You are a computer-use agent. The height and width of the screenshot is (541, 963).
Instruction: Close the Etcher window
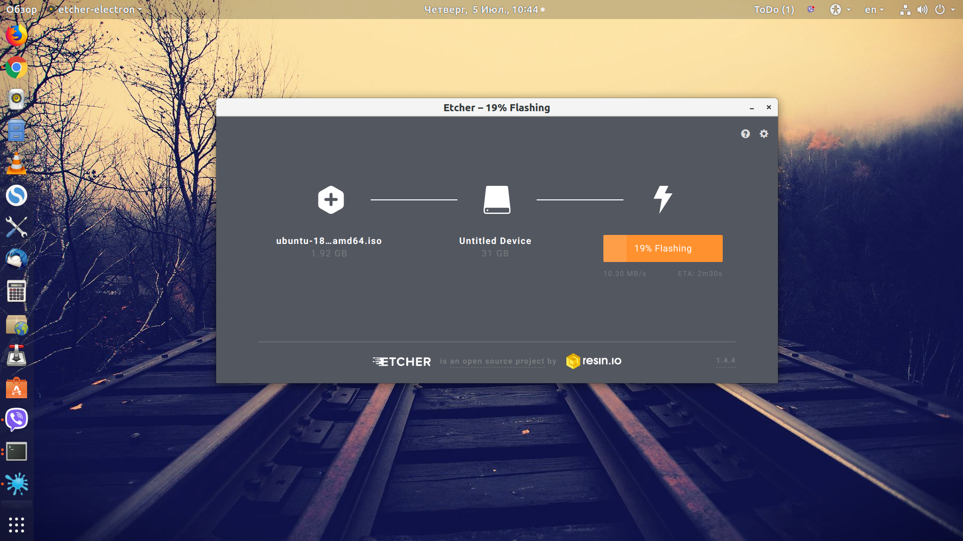tap(768, 107)
